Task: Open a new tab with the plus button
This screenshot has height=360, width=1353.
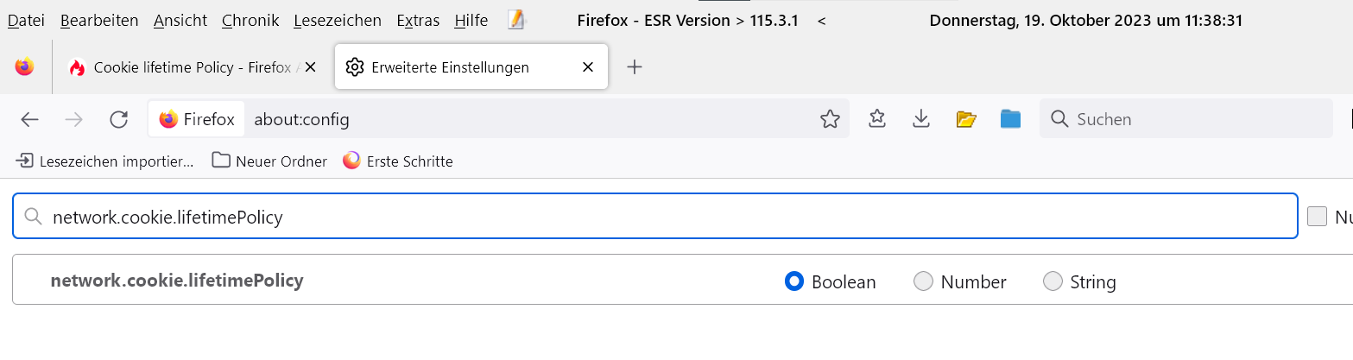Action: pyautogui.click(x=635, y=66)
